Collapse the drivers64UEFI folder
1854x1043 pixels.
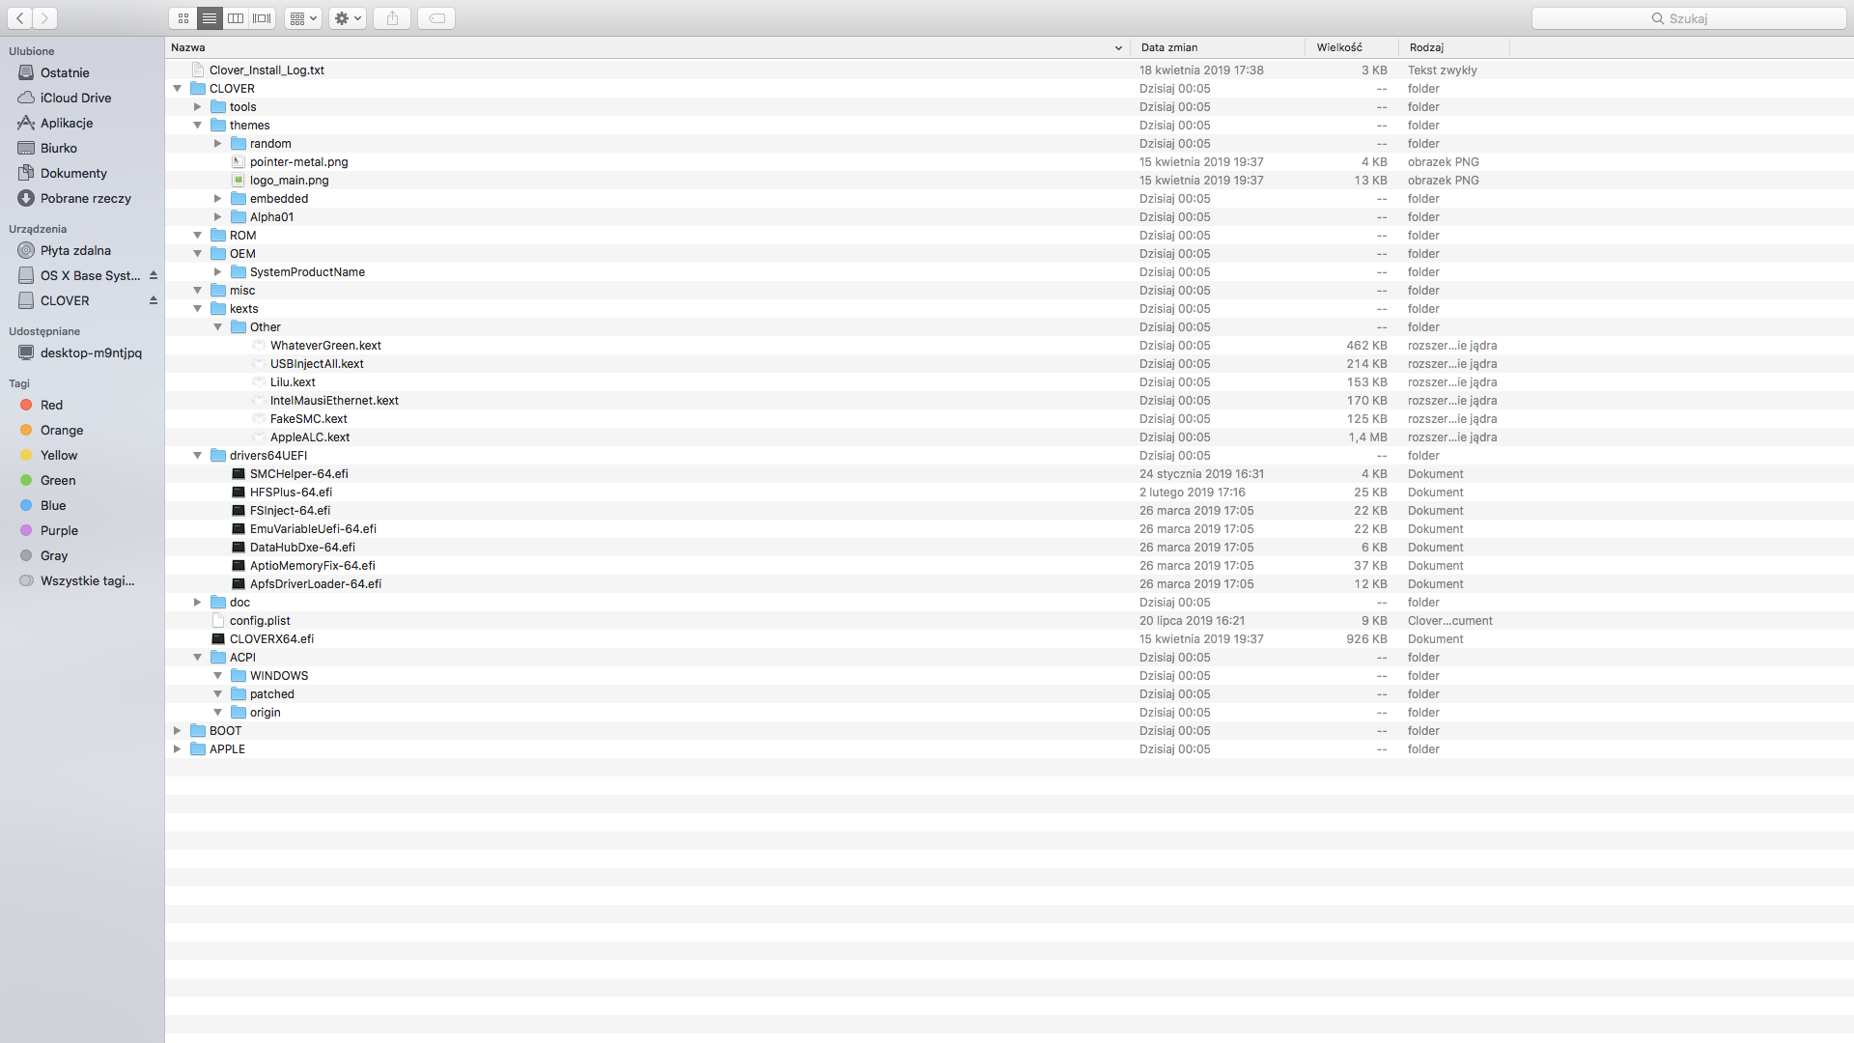[x=198, y=456]
